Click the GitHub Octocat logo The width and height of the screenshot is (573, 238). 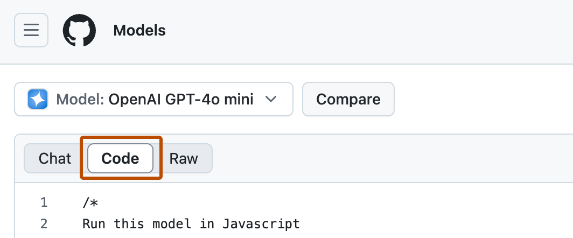79,30
